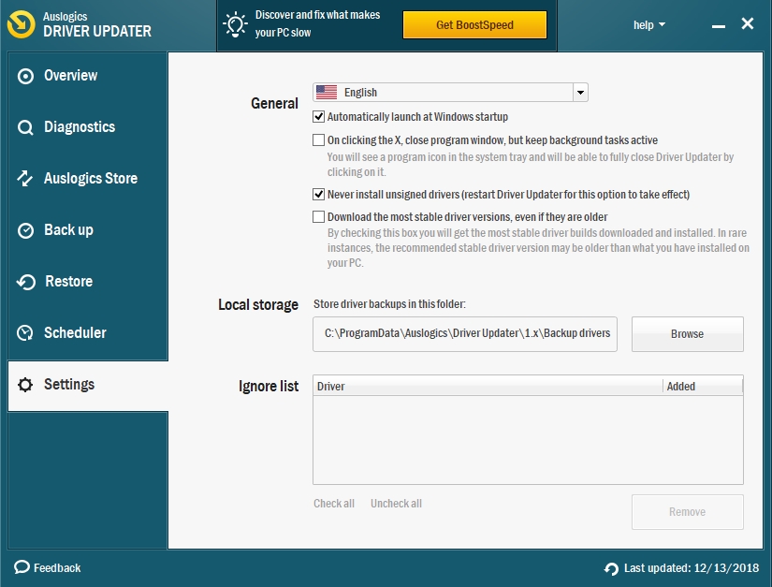Click the Overview sidebar icon
The image size is (772, 587).
pos(26,76)
